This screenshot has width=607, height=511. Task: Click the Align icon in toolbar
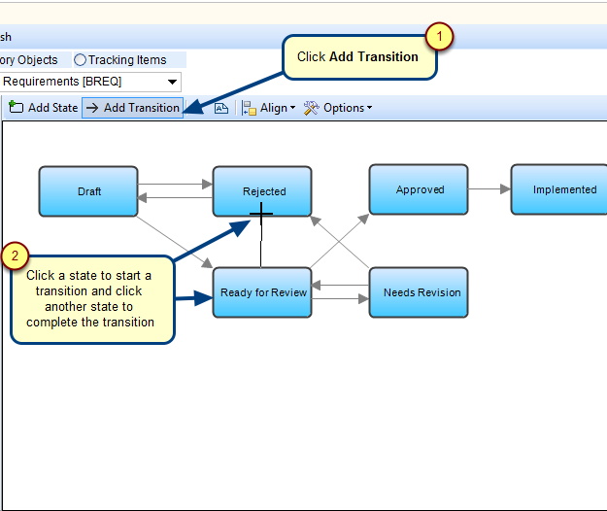(249, 108)
